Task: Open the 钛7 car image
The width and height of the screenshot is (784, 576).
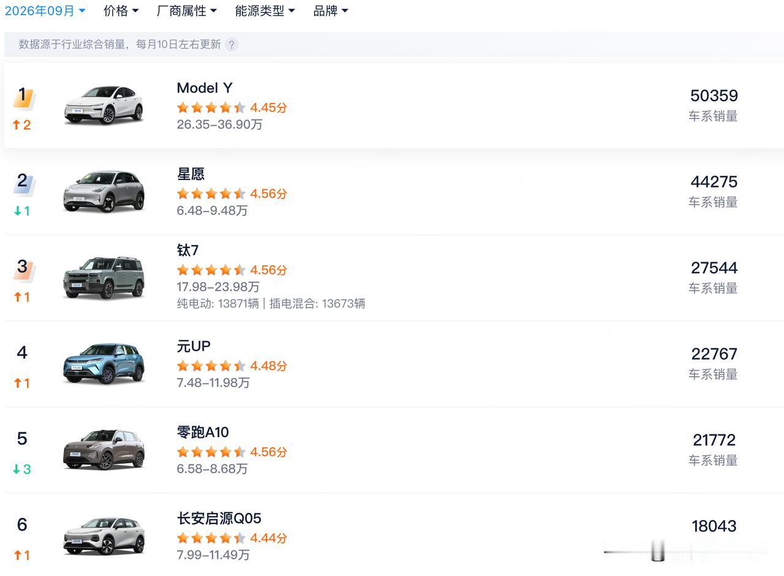Action: 104,278
